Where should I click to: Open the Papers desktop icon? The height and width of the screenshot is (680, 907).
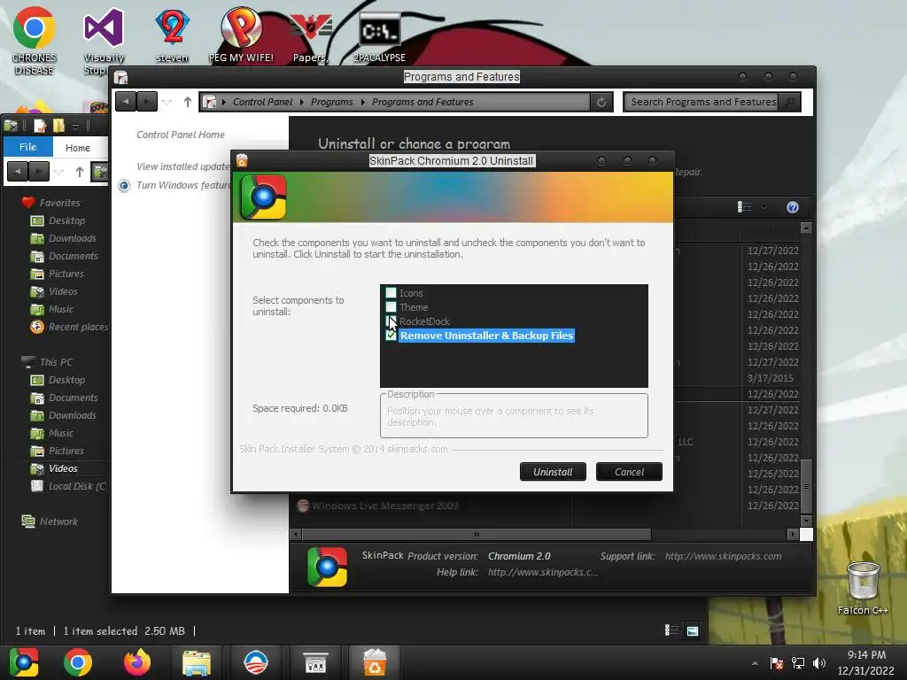pos(311,35)
